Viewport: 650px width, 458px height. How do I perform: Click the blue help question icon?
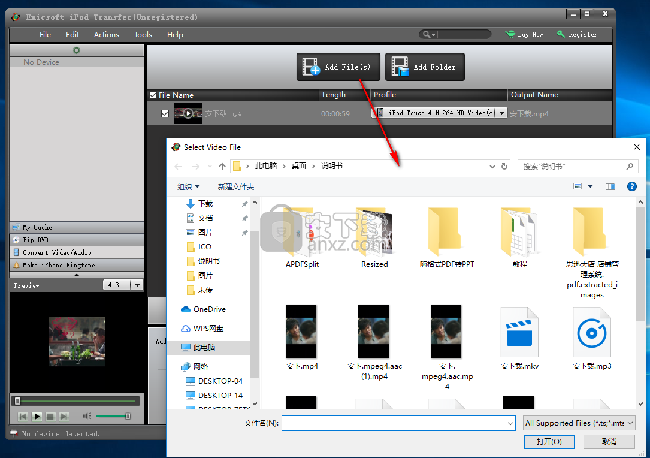coord(632,186)
